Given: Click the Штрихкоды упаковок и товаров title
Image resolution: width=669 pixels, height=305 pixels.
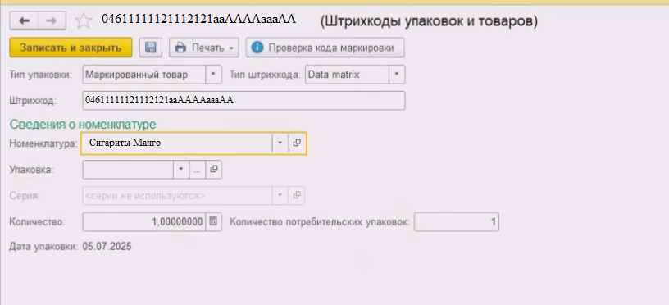Looking at the screenshot, I should pyautogui.click(x=429, y=21).
